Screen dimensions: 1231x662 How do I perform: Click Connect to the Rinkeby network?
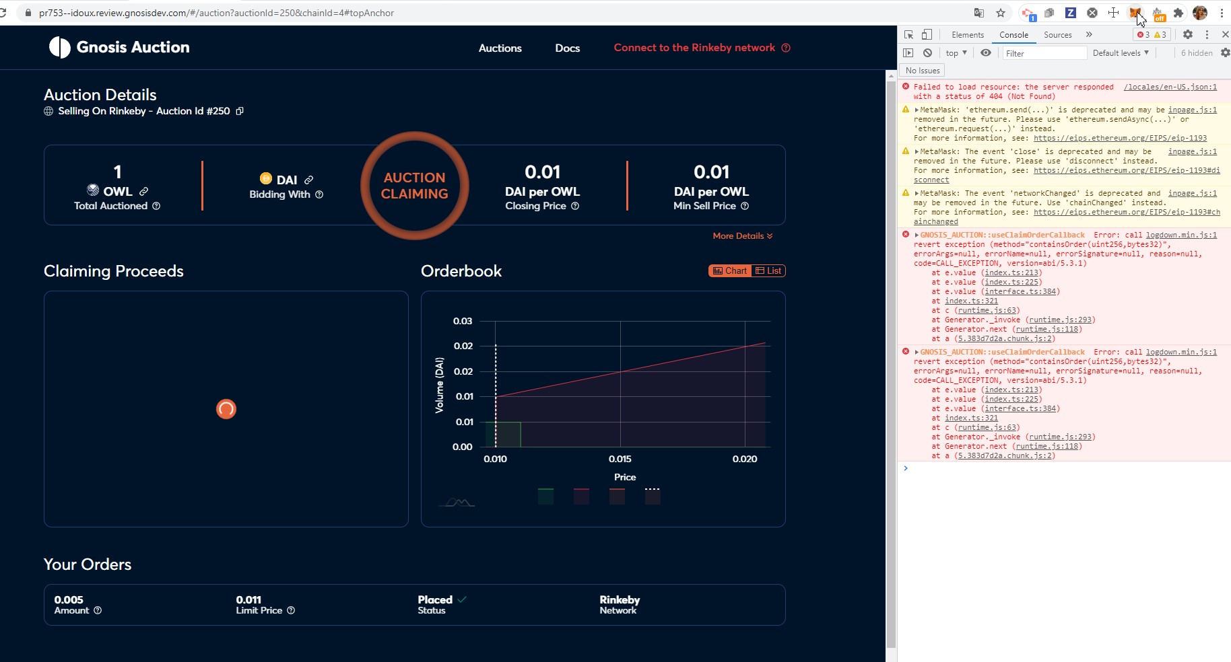coord(694,48)
